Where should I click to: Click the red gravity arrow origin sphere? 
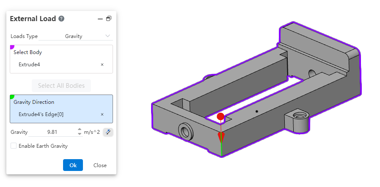click(x=220, y=117)
